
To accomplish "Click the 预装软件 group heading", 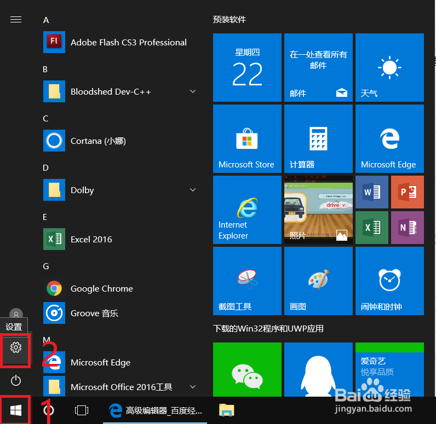I will click(x=230, y=20).
